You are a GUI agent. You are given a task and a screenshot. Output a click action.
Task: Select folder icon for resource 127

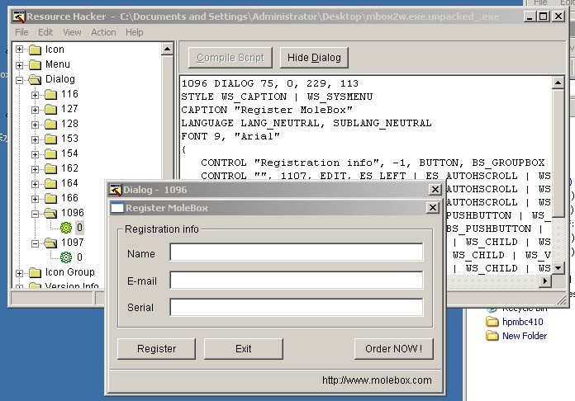coord(50,110)
